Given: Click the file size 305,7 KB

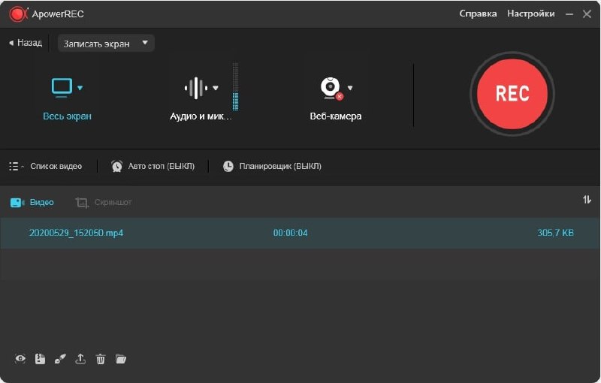Looking at the screenshot, I should [x=555, y=233].
